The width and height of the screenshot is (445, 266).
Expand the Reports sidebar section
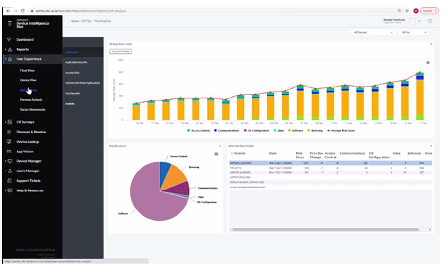tap(22, 49)
